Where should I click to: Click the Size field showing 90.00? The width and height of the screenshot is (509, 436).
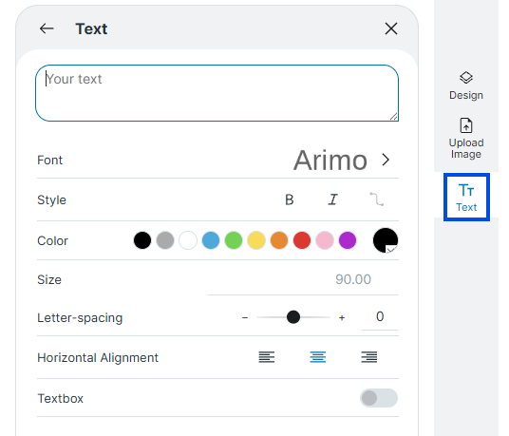303,279
